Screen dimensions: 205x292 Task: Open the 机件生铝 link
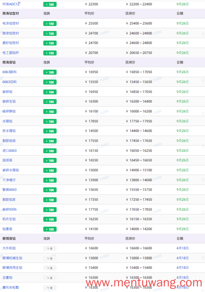pyautogui.click(x=9, y=219)
